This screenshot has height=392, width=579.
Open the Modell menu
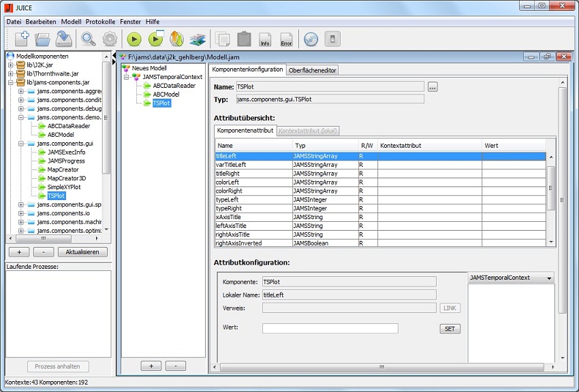coord(71,22)
